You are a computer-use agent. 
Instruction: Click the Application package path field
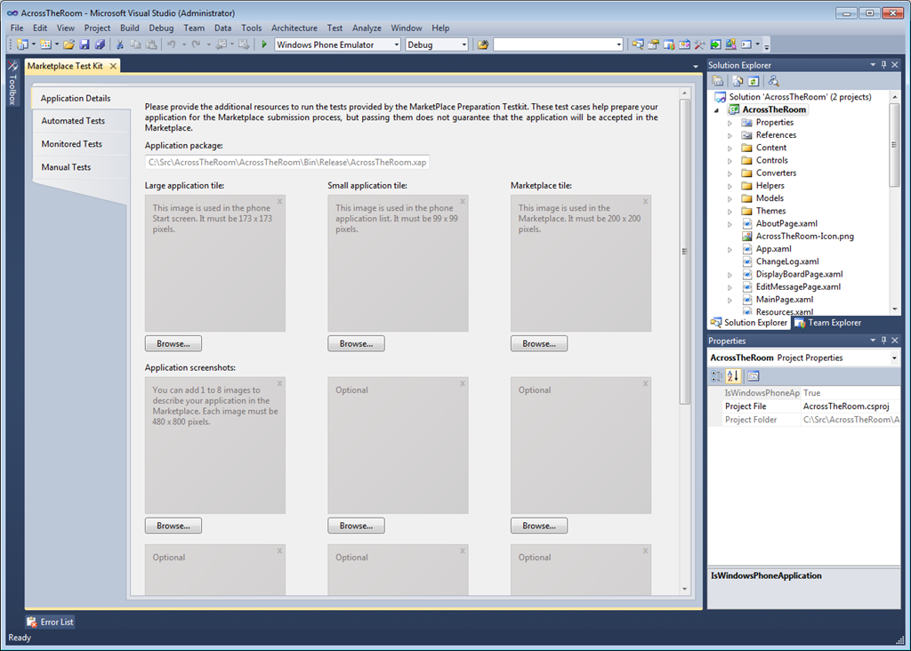[289, 162]
